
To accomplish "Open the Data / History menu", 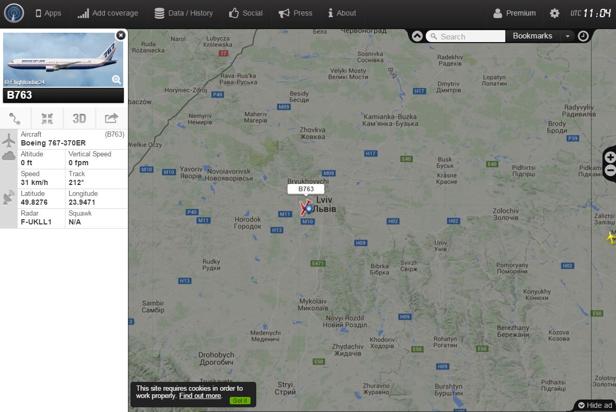I will [184, 13].
